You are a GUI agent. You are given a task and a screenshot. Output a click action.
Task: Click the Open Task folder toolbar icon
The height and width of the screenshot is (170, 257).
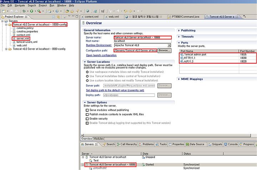click(x=72, y=11)
